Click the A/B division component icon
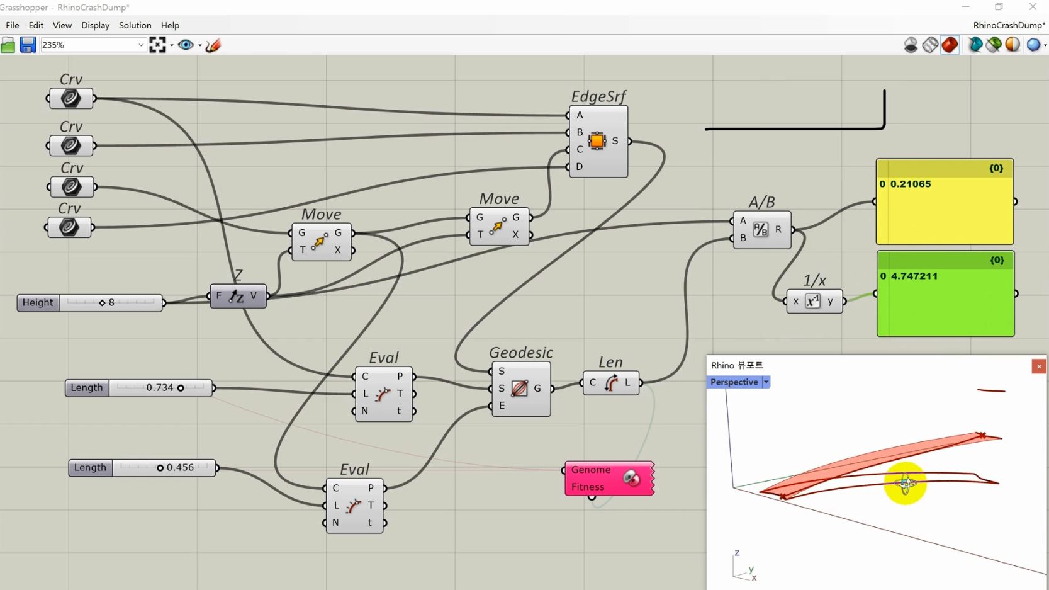 tap(760, 230)
